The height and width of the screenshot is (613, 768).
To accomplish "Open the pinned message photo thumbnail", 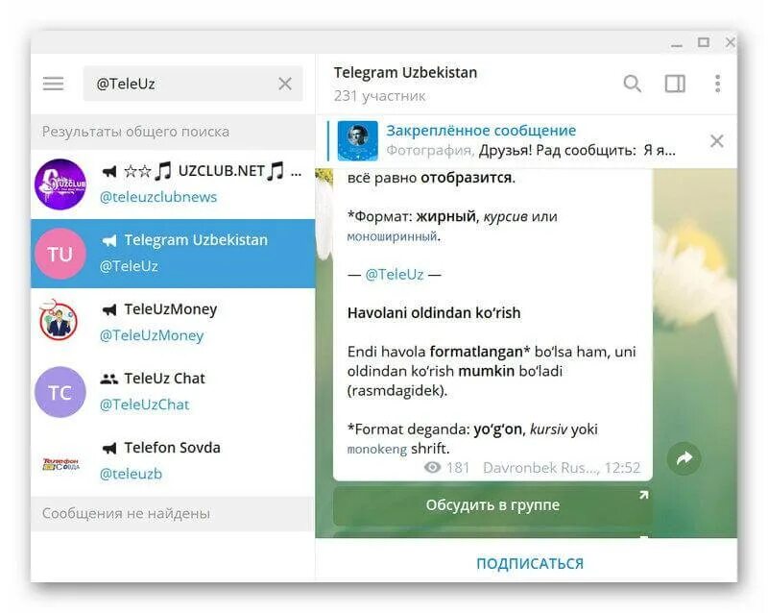I will coord(357,140).
